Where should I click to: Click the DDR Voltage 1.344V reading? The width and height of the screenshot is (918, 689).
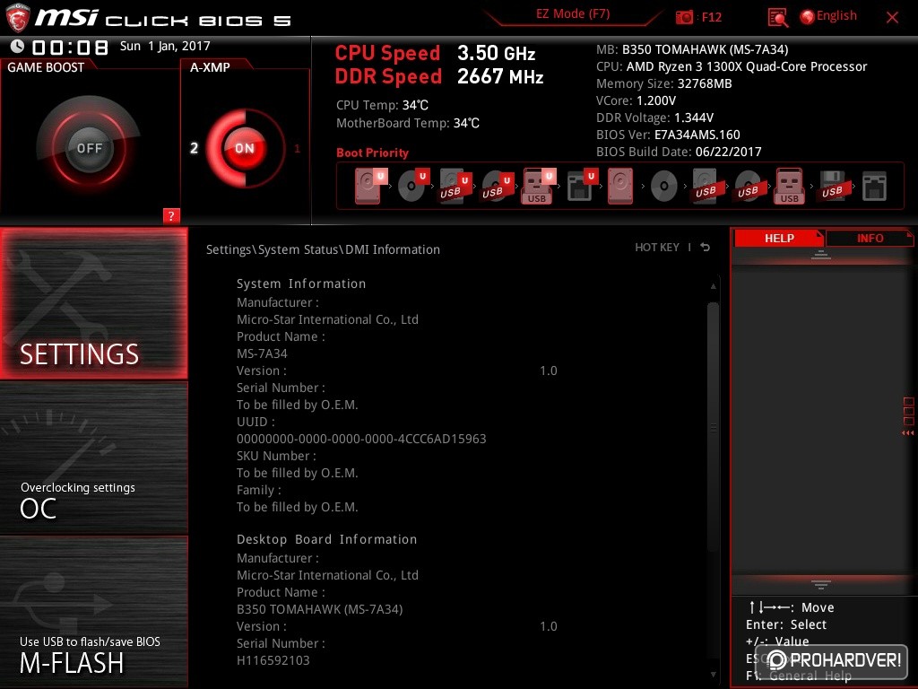pyautogui.click(x=654, y=118)
